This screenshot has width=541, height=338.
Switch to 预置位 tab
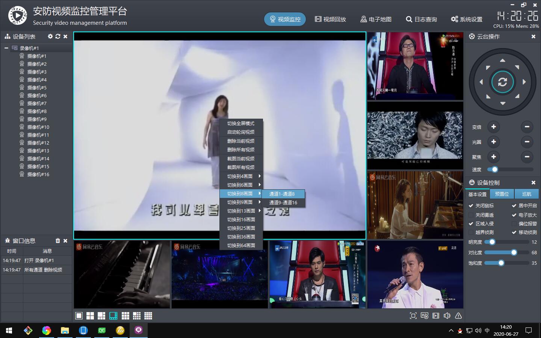[502, 194]
